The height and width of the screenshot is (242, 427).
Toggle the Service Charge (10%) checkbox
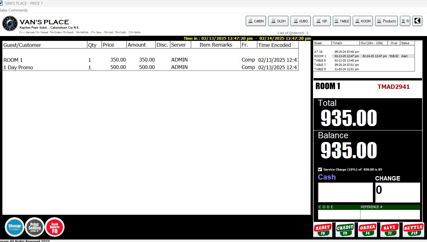pyautogui.click(x=320, y=170)
